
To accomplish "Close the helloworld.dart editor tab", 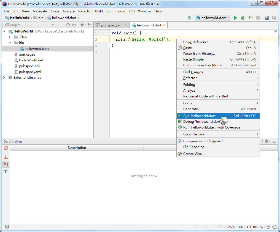I will [164, 25].
